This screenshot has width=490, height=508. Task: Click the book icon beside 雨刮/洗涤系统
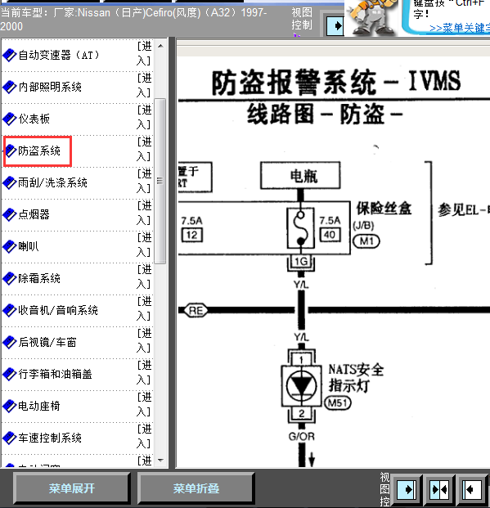pos(9,182)
